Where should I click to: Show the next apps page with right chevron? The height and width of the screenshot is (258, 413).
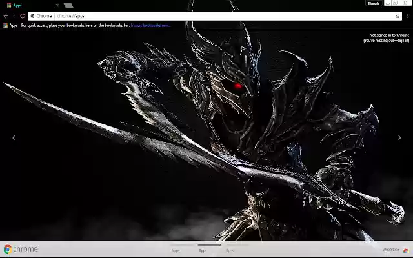tap(399, 137)
